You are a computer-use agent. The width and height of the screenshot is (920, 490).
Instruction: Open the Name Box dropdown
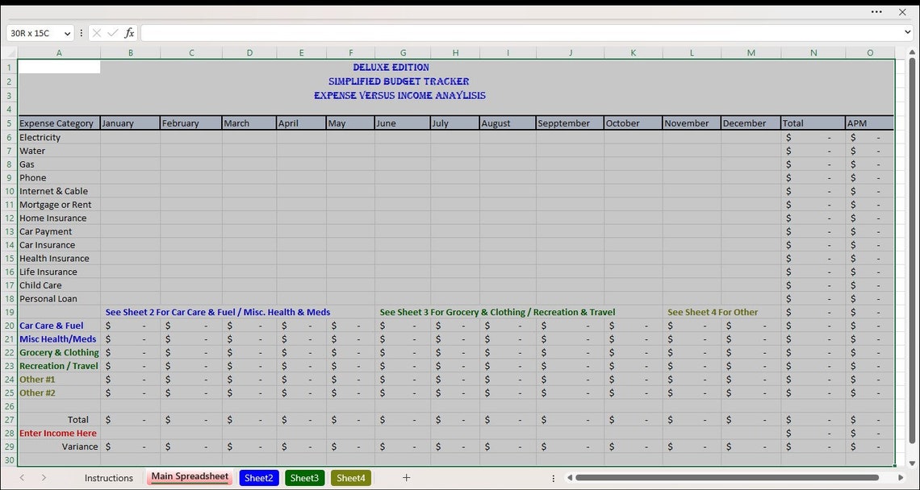67,33
